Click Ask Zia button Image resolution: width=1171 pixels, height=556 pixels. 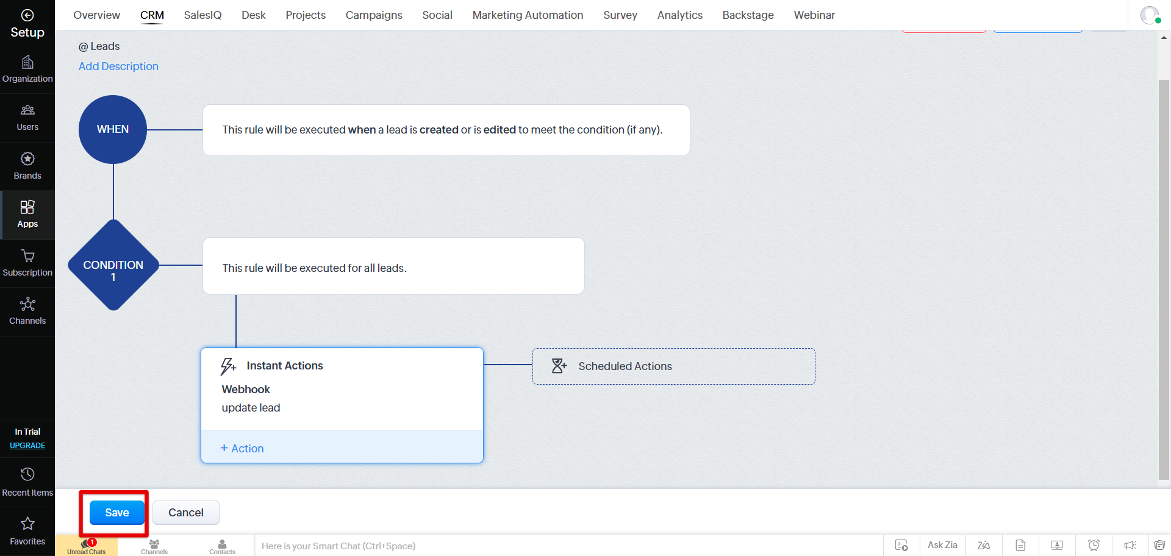(x=942, y=545)
